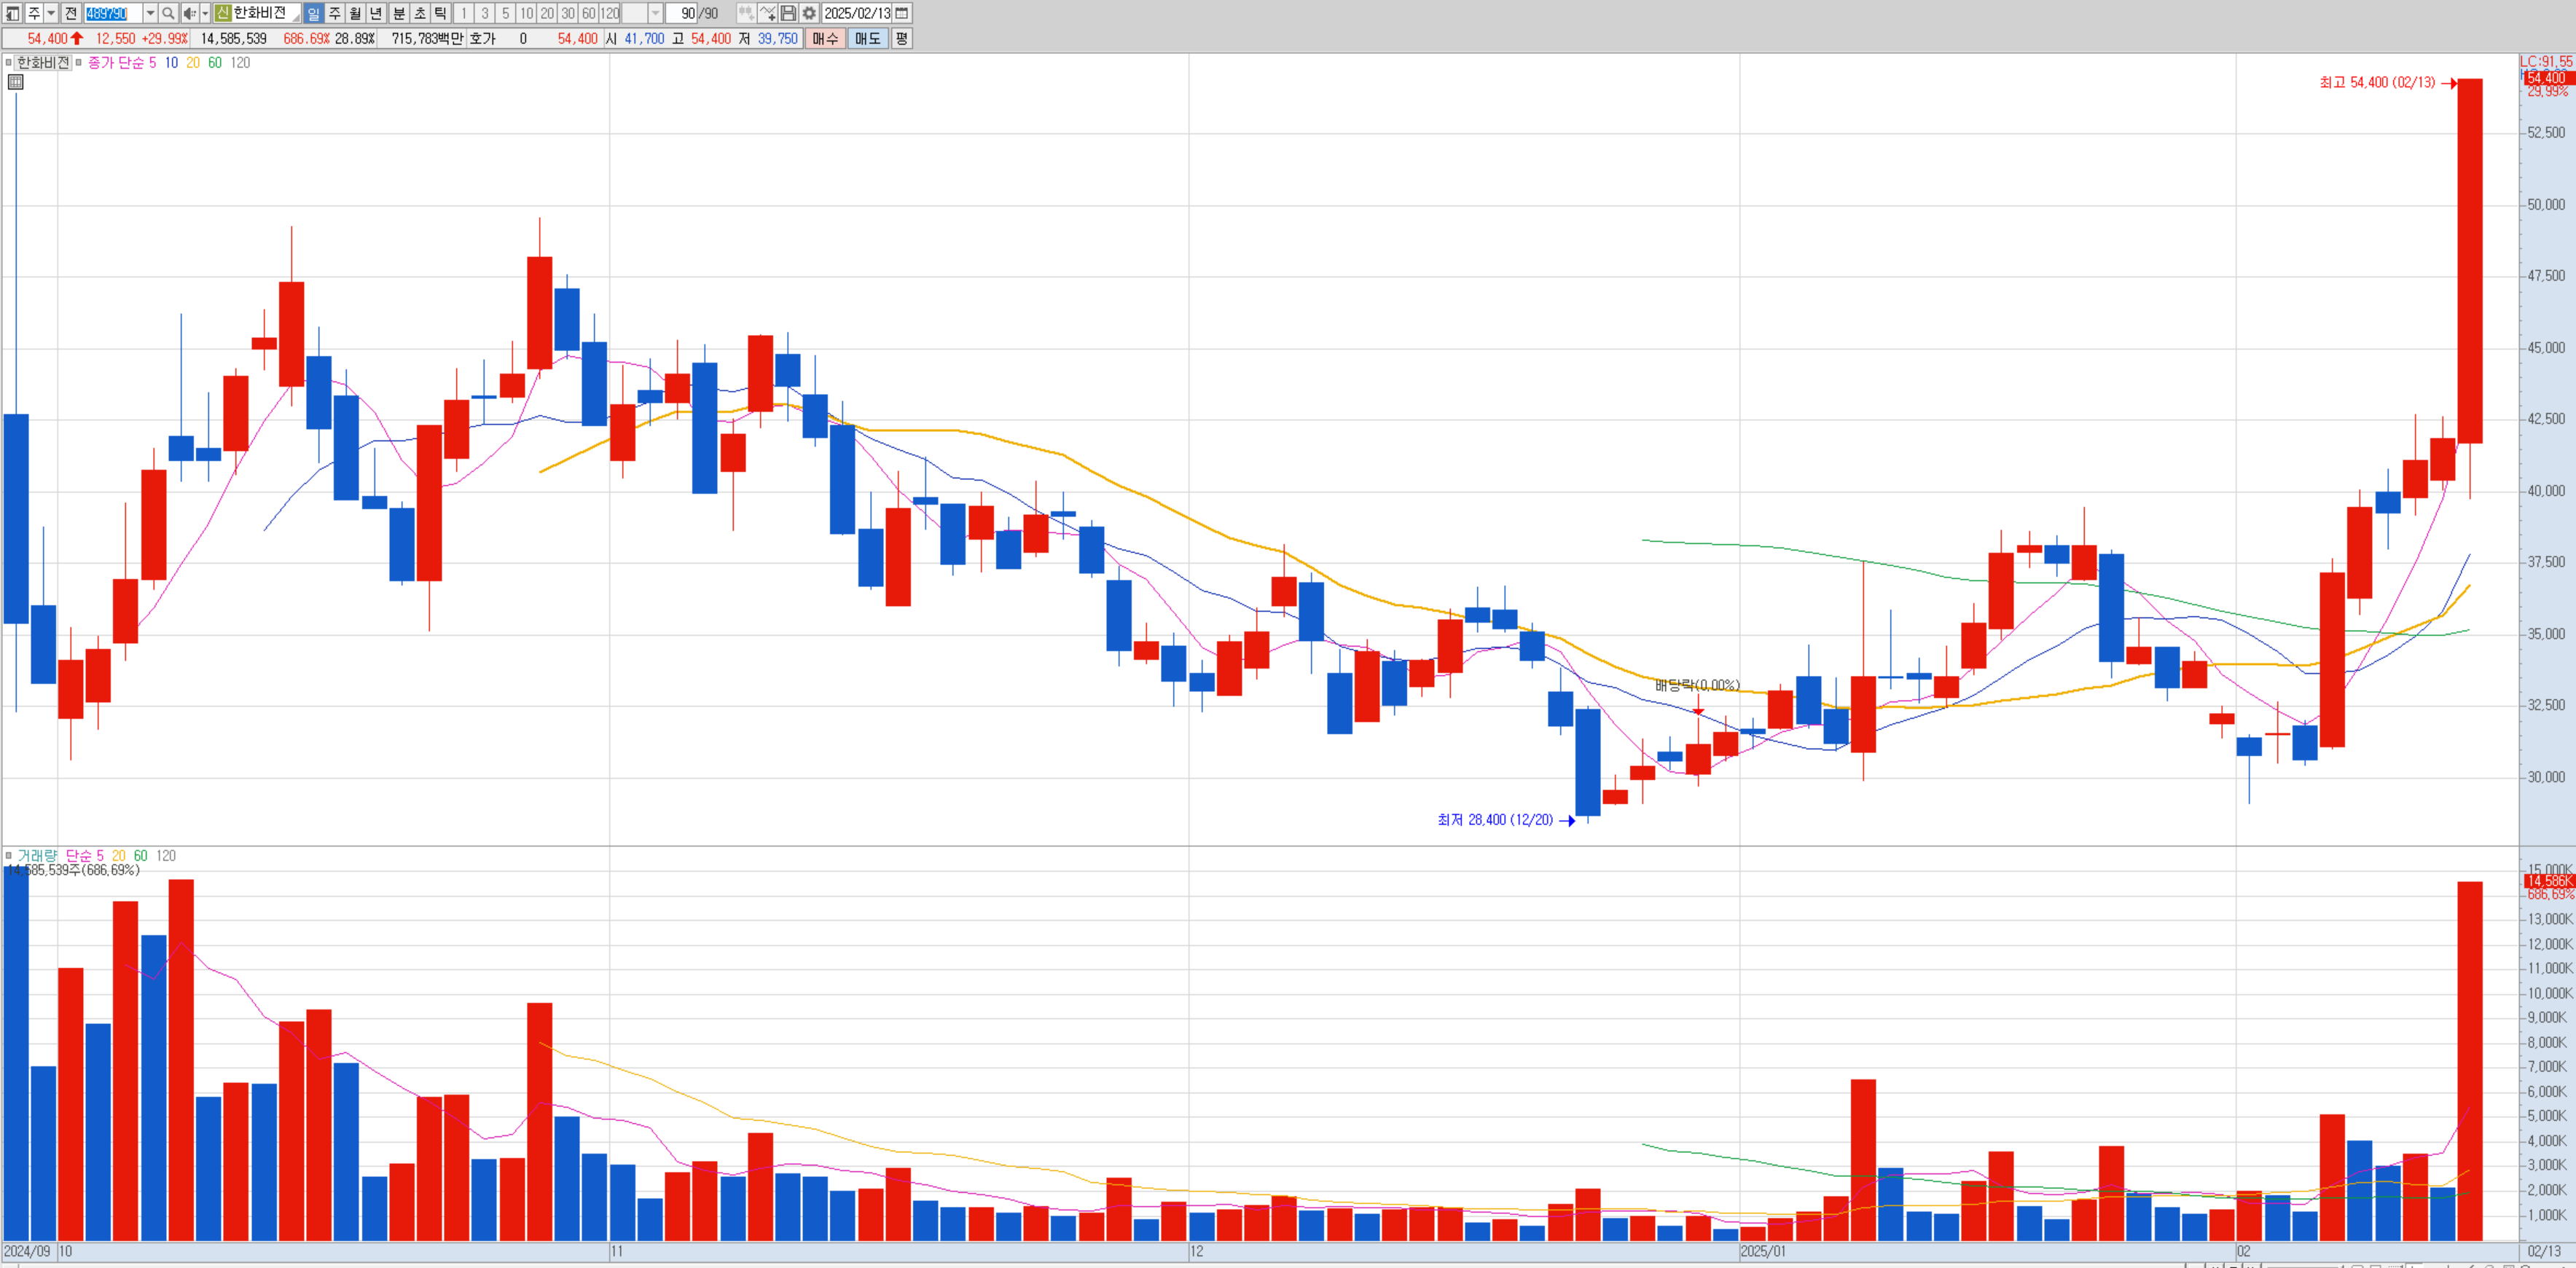This screenshot has height=1268, width=2576.
Task: Click the 종가 단순 moving average label
Action: [116, 62]
